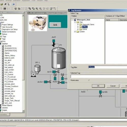Open the Window menu
Screen dimensions: 127x127
tap(40, 1)
